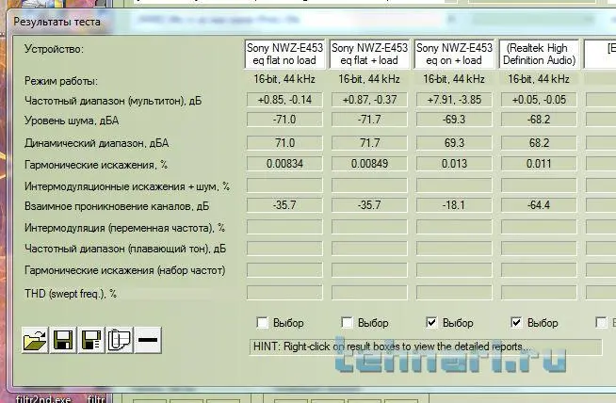Click the 'Результаты теста' window title
Viewport: 616px width, 403px height.
57,22
